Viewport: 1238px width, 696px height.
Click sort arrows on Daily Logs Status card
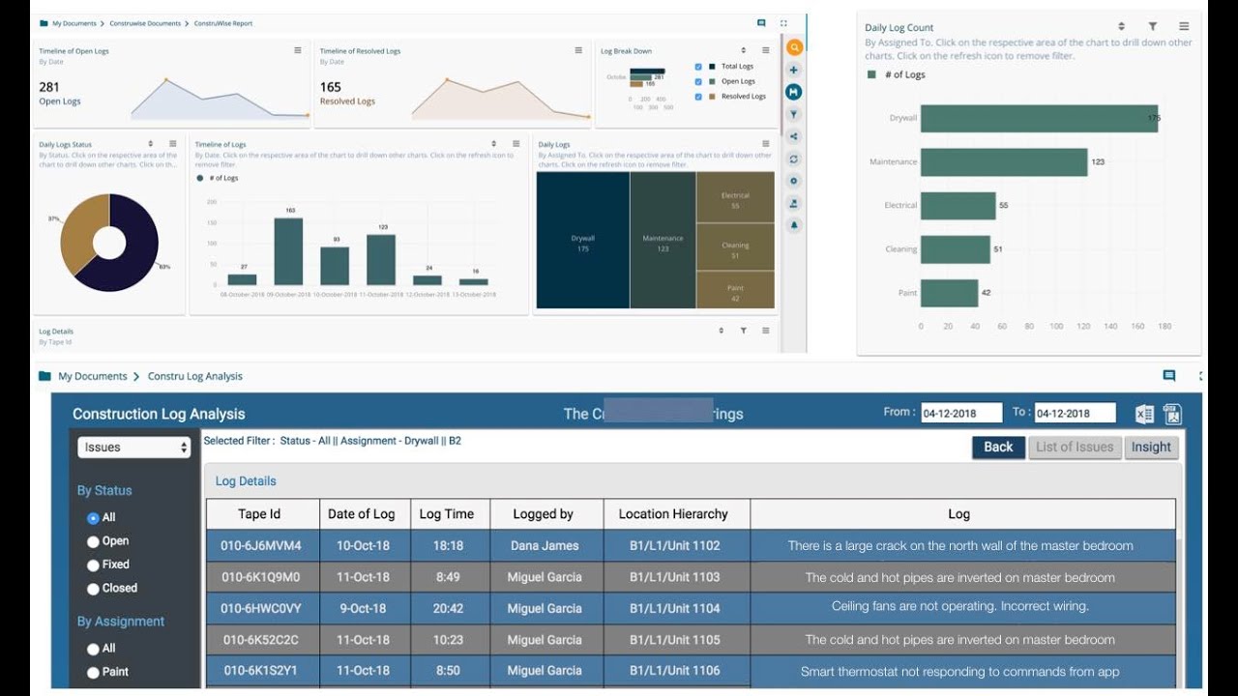point(150,144)
